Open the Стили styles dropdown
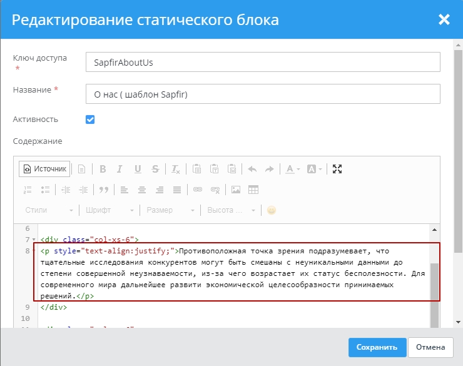This screenshot has width=463, height=366. 49,210
